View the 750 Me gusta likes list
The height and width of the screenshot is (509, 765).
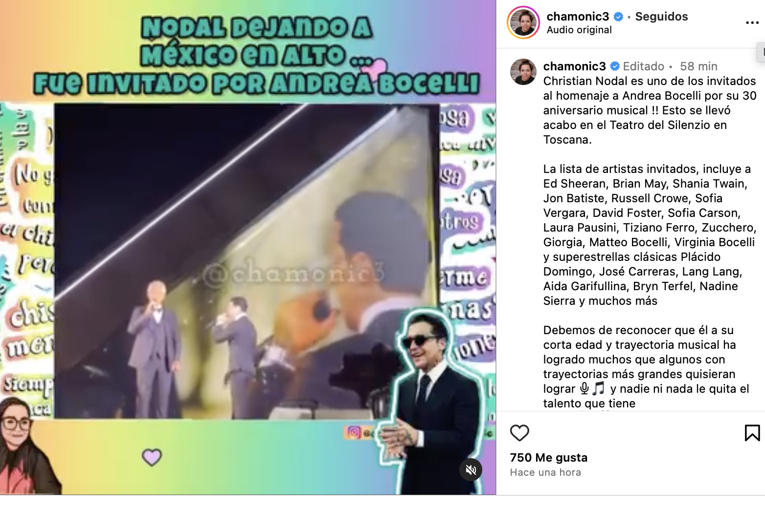click(548, 458)
